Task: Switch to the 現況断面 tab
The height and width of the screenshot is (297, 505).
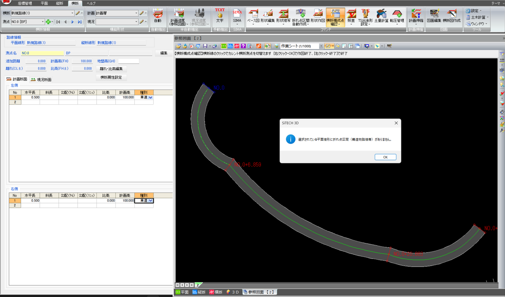Action: pos(41,79)
